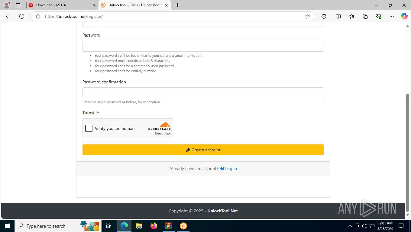This screenshot has width=411, height=232.
Task: Refresh the page with the reload icon
Action: (22, 16)
